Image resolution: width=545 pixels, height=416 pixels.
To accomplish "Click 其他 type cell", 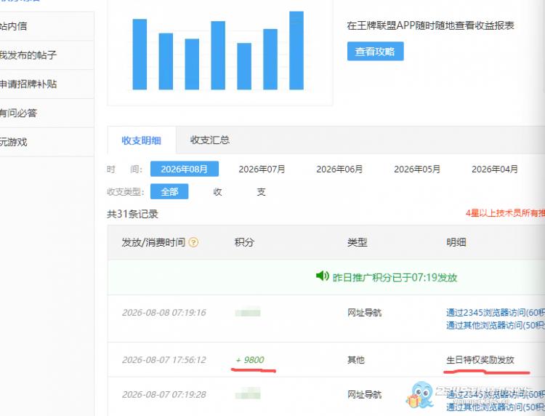I will point(356,360).
